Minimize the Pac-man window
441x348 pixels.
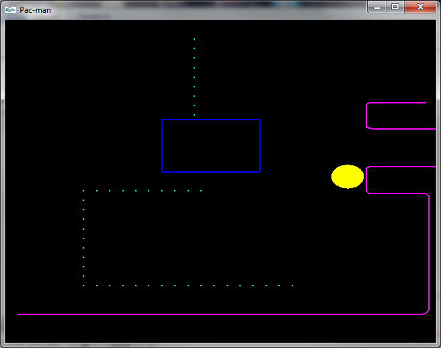pos(377,7)
